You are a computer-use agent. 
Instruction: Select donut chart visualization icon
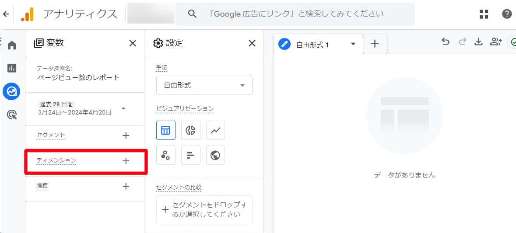[190, 130]
